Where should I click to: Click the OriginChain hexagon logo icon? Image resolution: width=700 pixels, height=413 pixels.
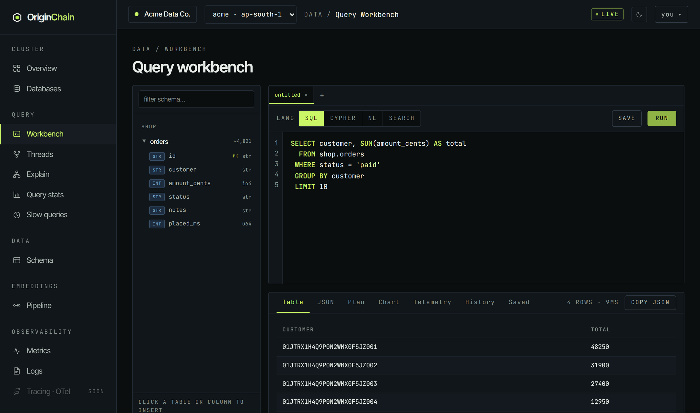point(17,17)
